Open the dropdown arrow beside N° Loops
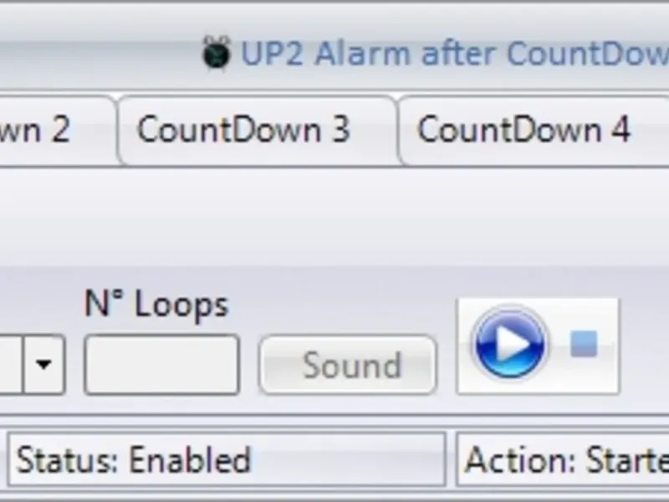The image size is (669, 502). 44,365
